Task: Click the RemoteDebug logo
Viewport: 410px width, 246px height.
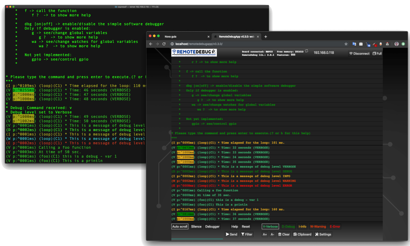Action: tap(193, 52)
